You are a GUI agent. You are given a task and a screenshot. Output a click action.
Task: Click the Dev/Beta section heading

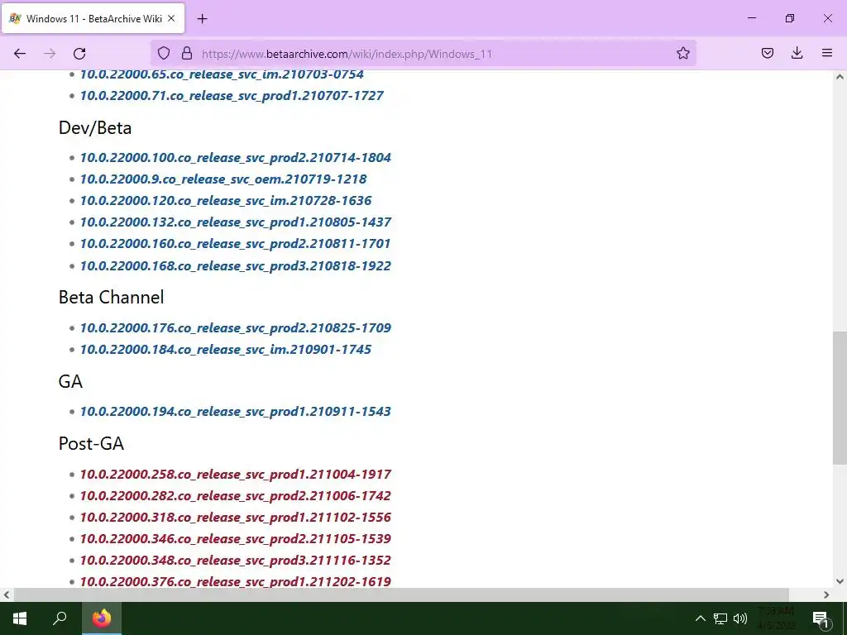coord(95,128)
